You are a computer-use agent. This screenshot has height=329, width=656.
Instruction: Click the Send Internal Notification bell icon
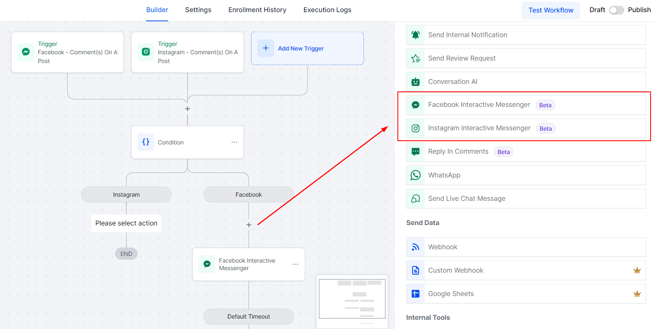[415, 35]
